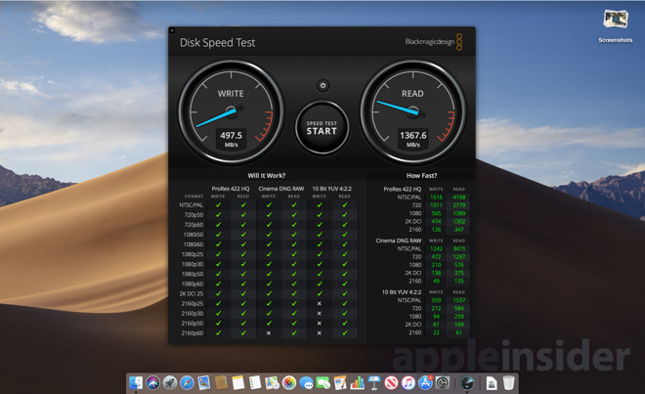Open the settings gear above Start

tap(322, 86)
